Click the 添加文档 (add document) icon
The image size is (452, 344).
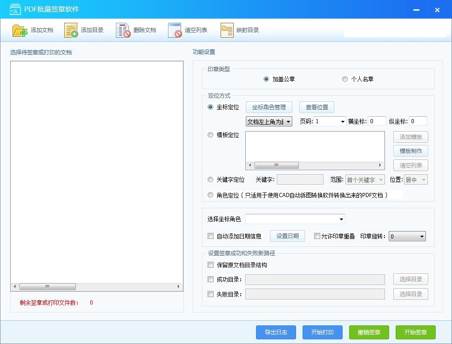pos(20,30)
